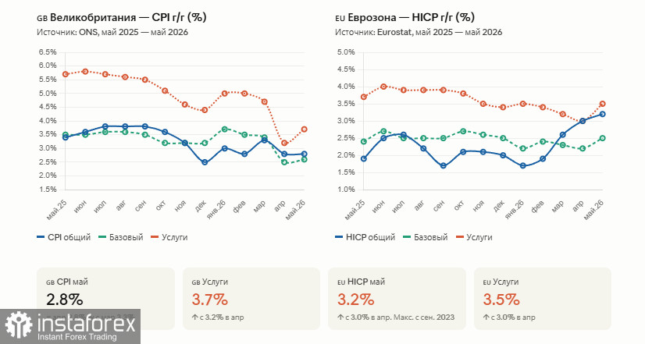Toggle the Базовый legend in Eurozone chart

(x=426, y=237)
